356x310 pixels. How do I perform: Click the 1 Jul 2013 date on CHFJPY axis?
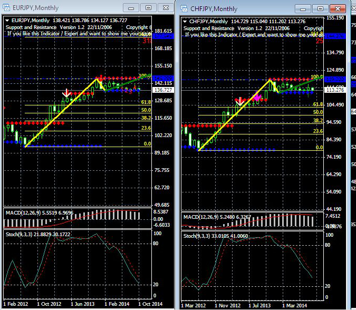click(259, 305)
